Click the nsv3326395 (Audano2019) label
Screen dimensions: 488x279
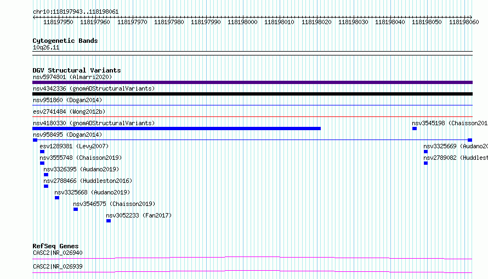coord(81,169)
